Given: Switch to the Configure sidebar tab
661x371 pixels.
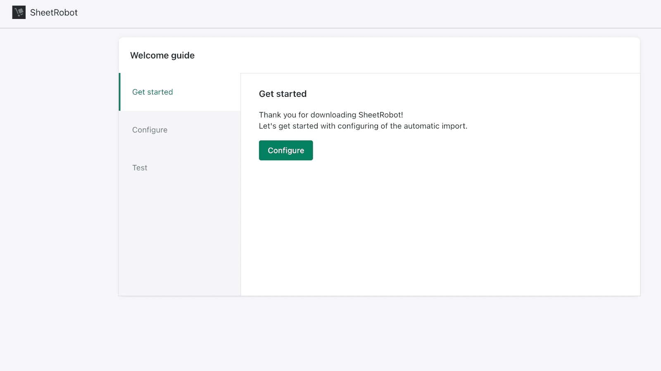Looking at the screenshot, I should (x=150, y=130).
